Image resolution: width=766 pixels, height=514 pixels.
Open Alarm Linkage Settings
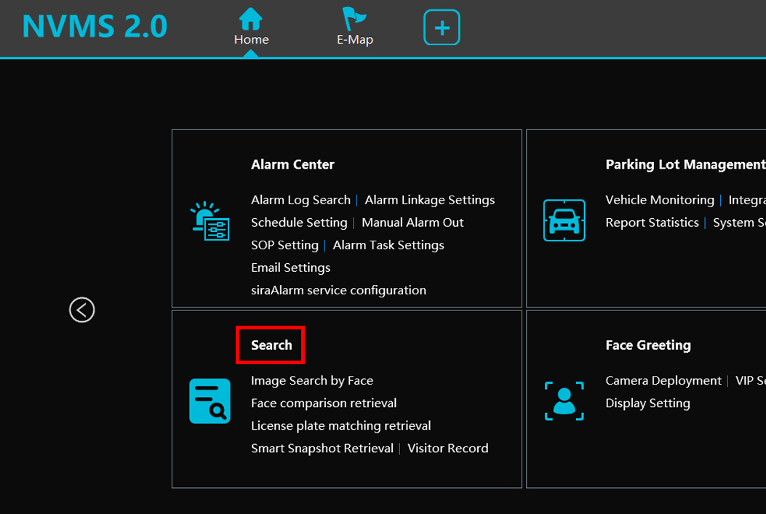coord(429,200)
